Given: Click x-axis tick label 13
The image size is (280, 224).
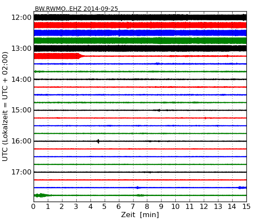Looking at the screenshot, I should [x=218, y=207].
